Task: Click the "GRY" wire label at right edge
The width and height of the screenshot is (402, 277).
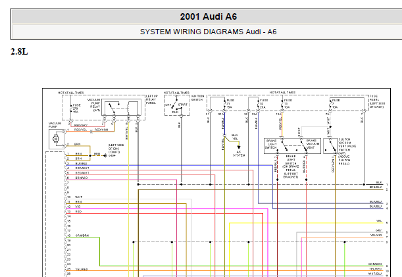Action: coord(379,230)
